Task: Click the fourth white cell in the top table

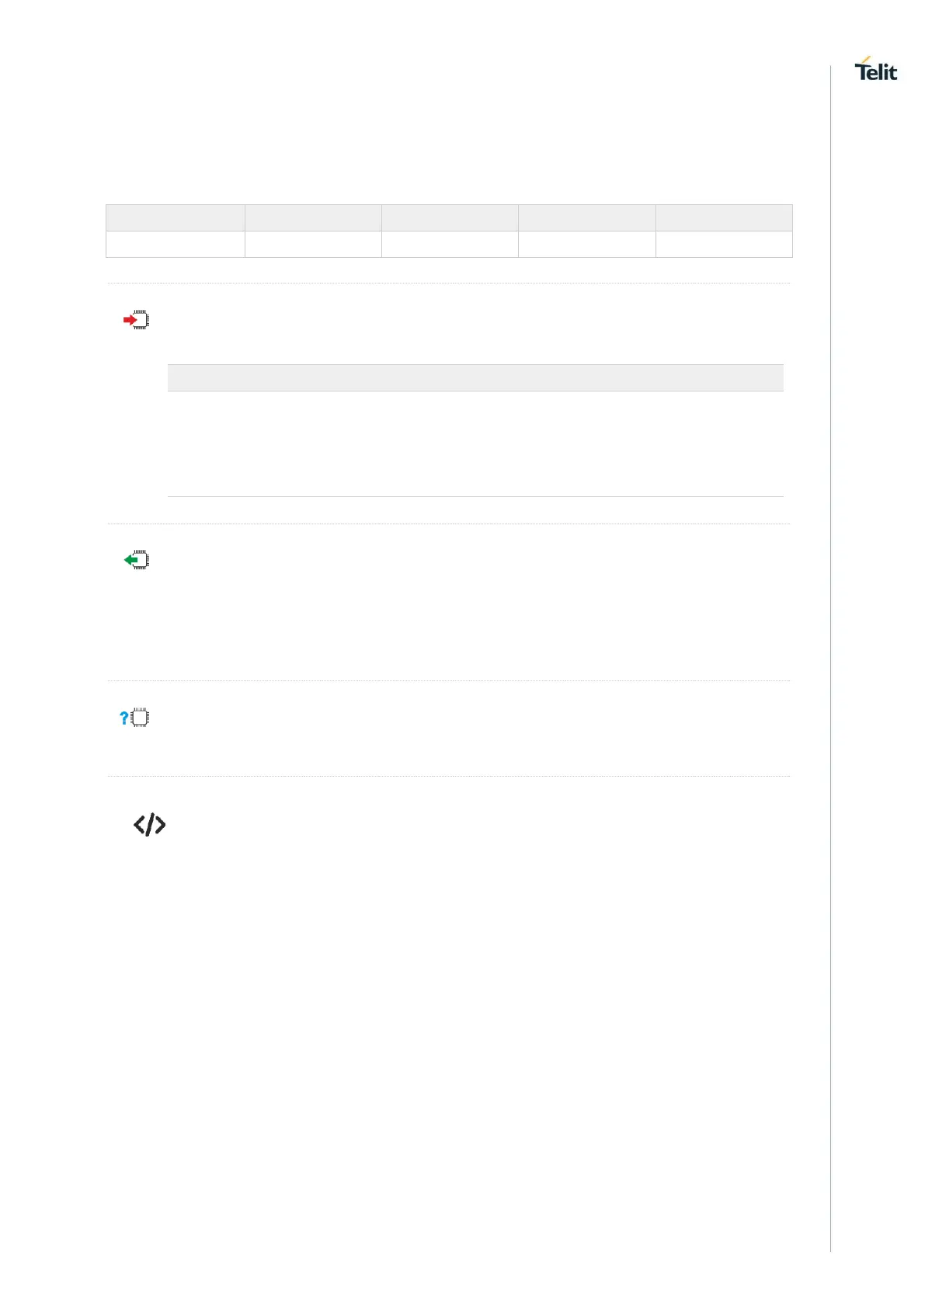Action: click(x=586, y=244)
